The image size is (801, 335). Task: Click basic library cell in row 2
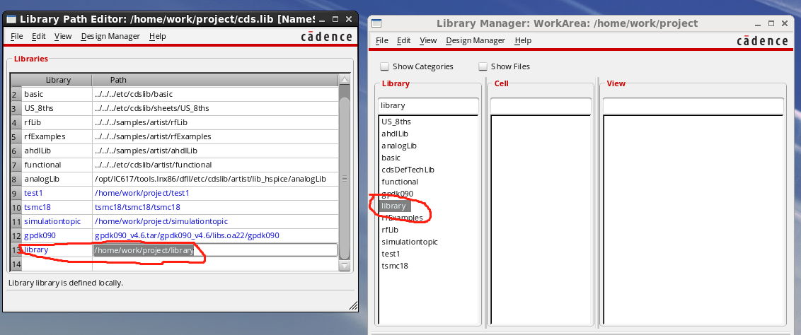(56, 94)
